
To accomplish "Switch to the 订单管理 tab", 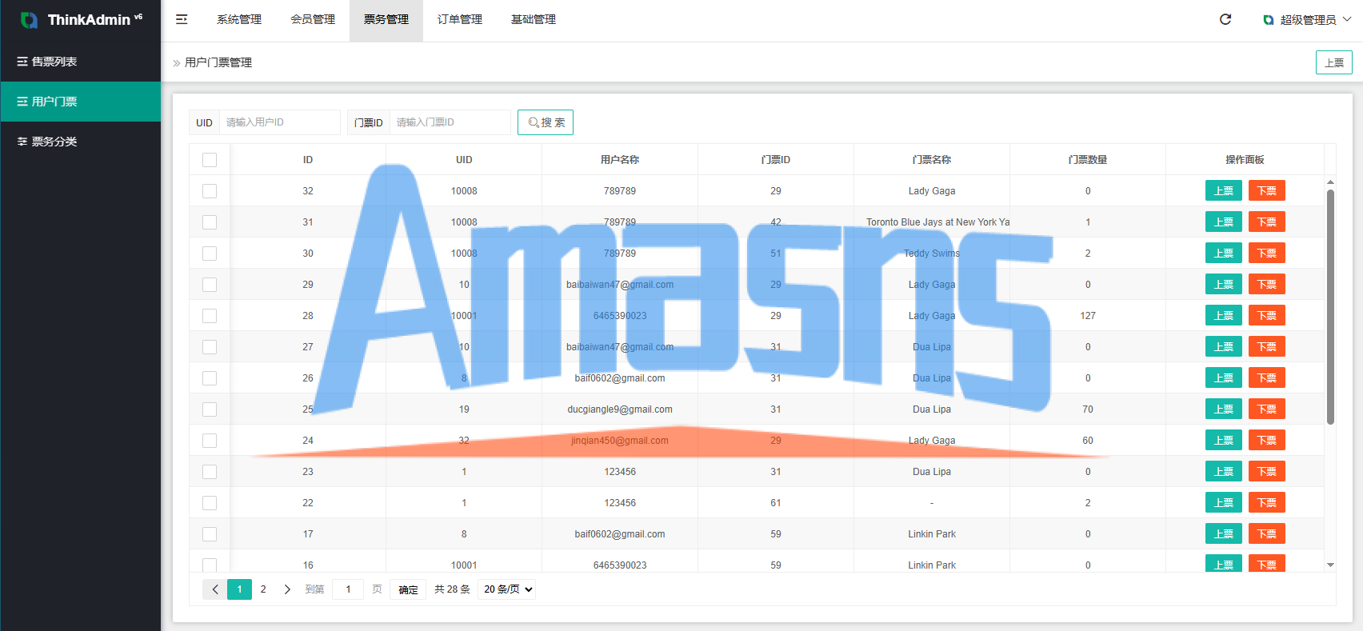I will click(460, 20).
